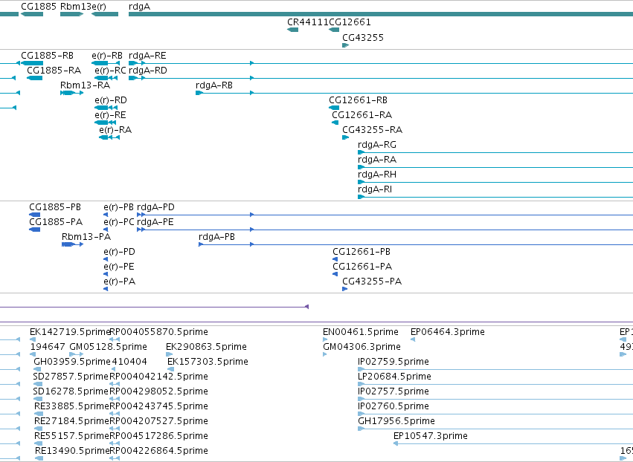Select the e(r)-PA protein label
Viewport: 633px width, 462px height.
click(x=120, y=282)
